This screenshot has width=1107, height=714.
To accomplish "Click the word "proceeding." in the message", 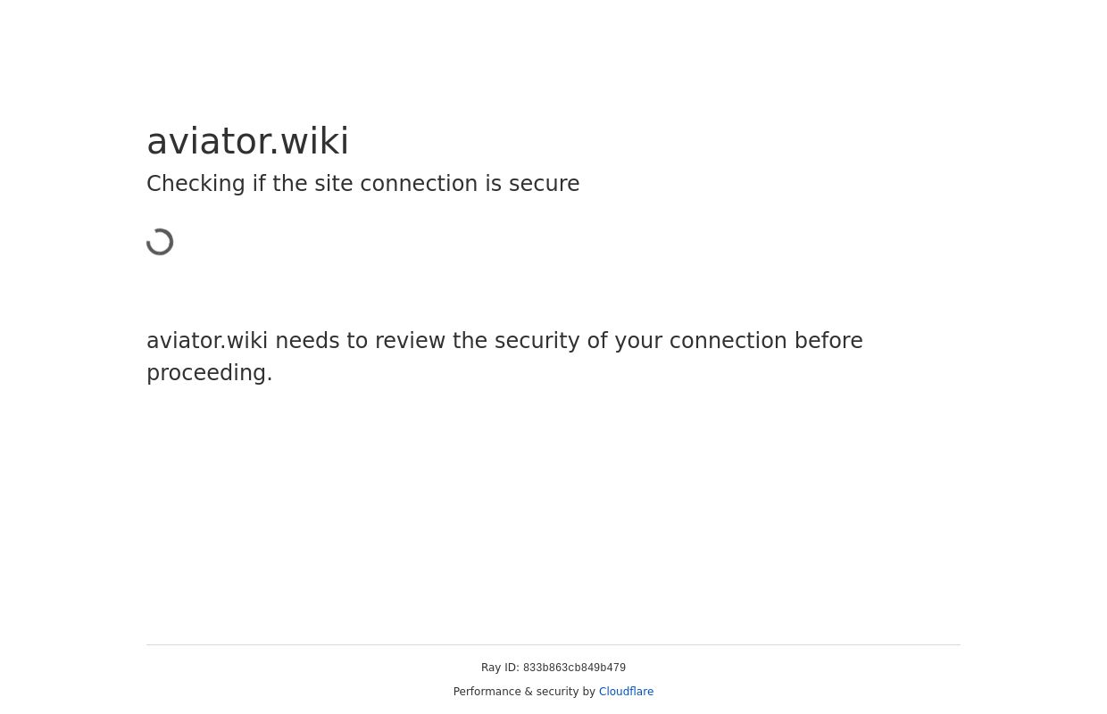I will tap(210, 373).
